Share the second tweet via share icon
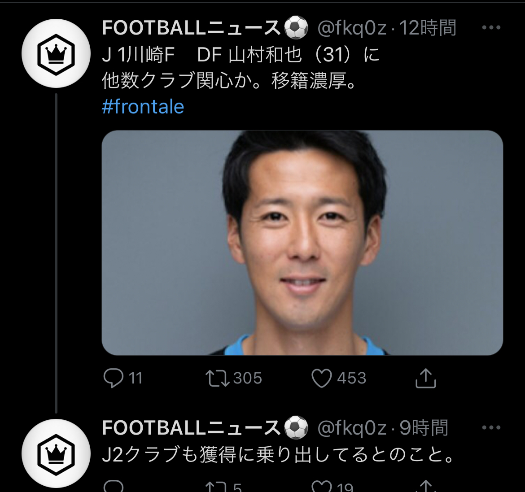Screen dimensions: 525x492 (425, 487)
